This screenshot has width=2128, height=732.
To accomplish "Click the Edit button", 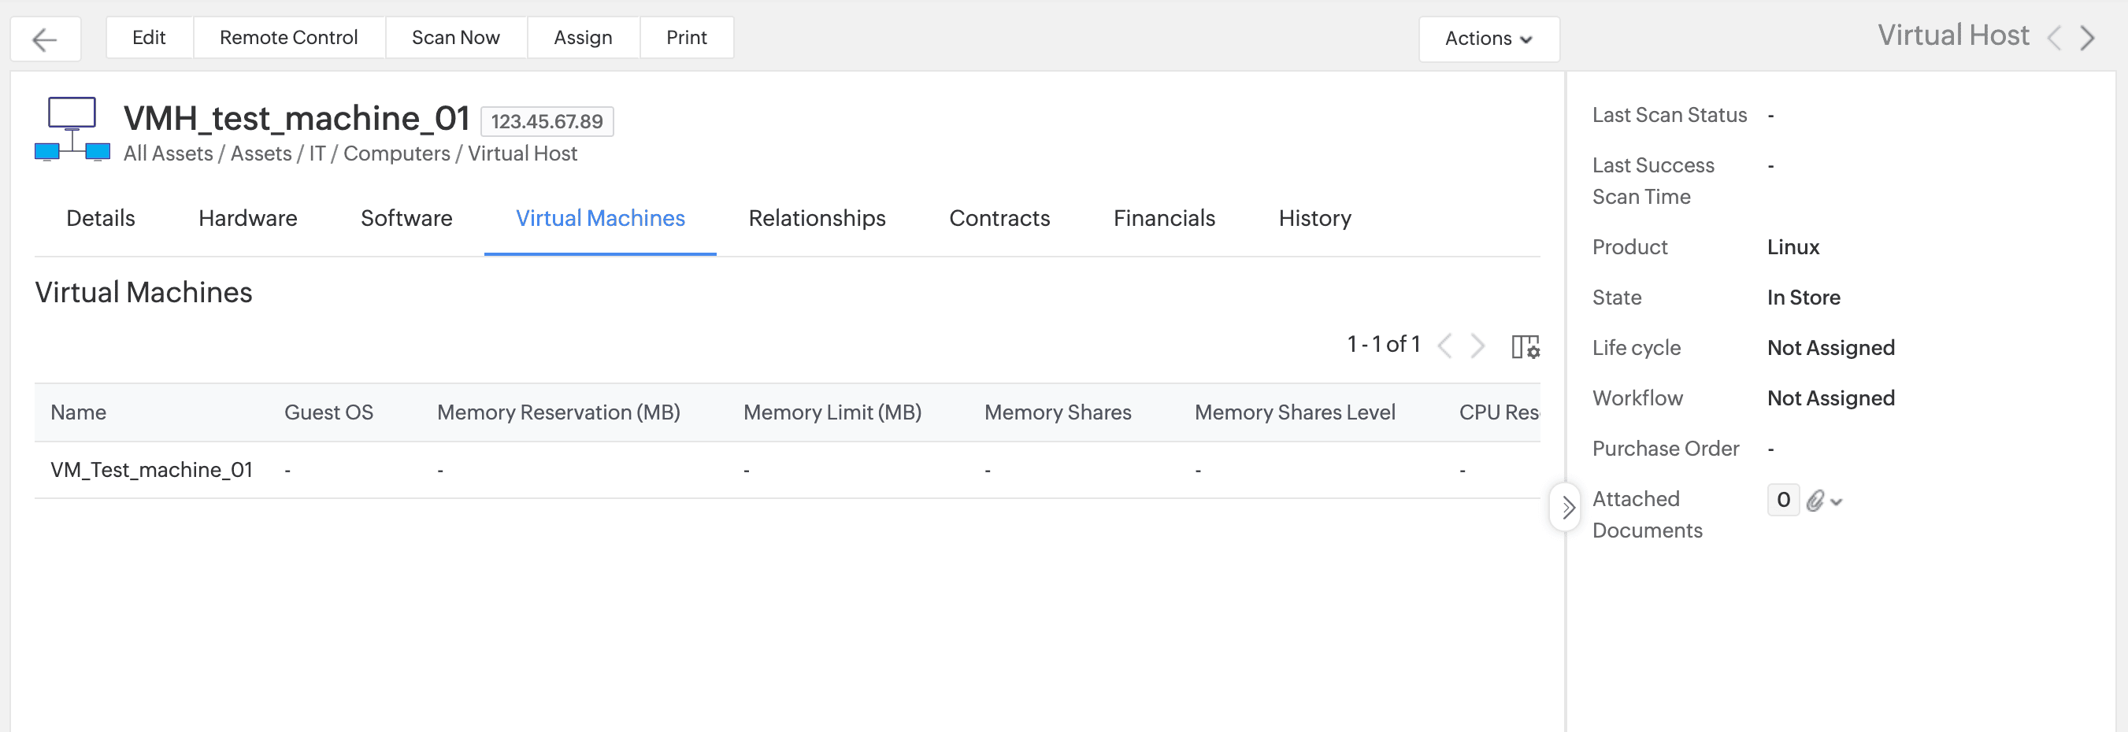I will pyautogui.click(x=149, y=38).
